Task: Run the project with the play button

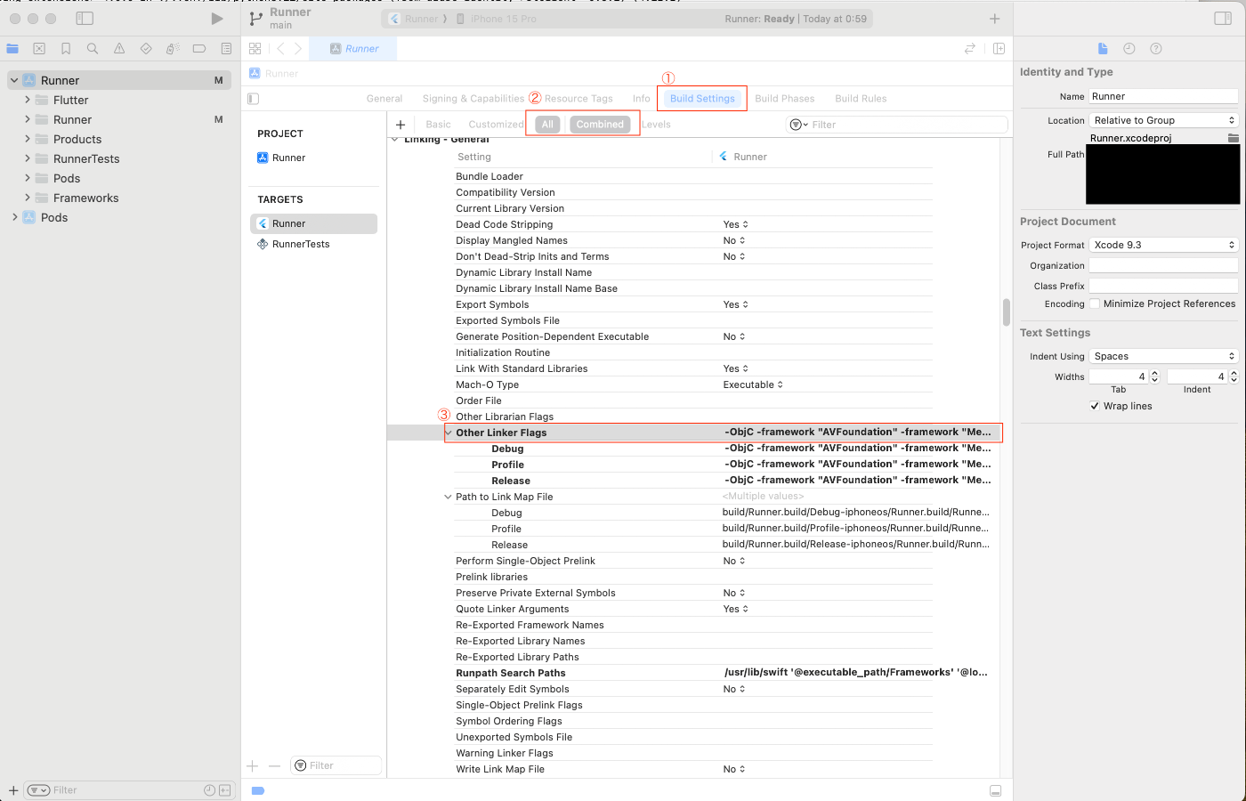Action: pos(217,19)
